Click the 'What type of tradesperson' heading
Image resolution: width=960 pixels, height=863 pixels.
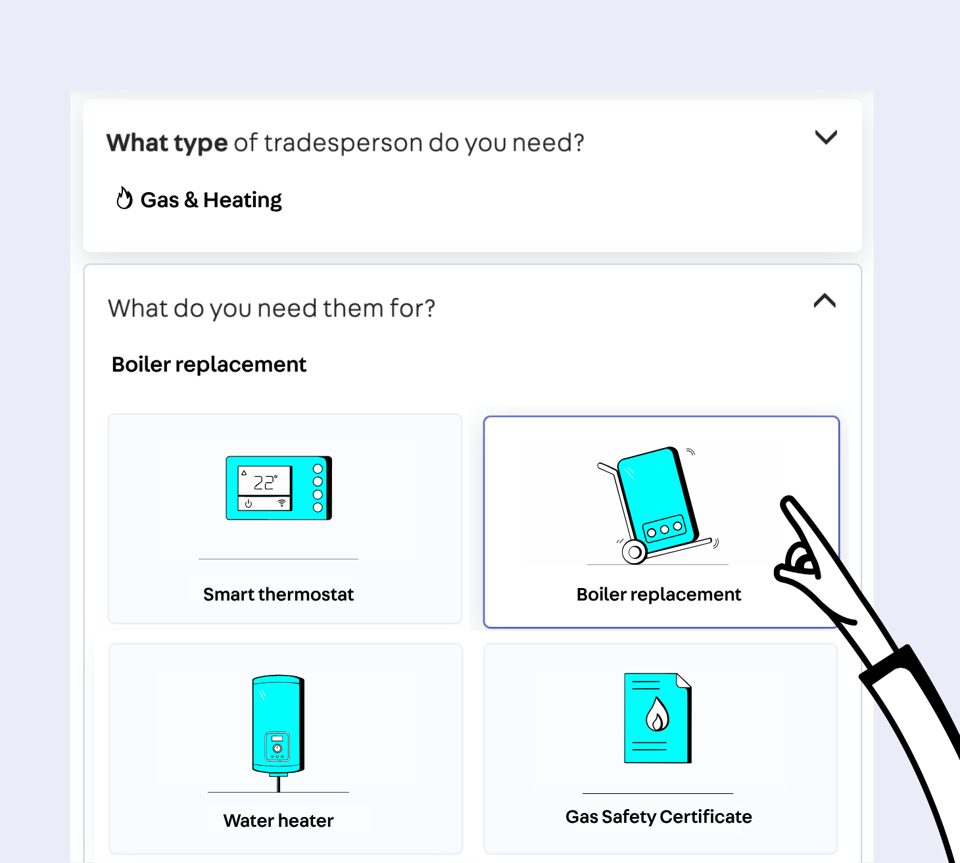click(x=345, y=143)
